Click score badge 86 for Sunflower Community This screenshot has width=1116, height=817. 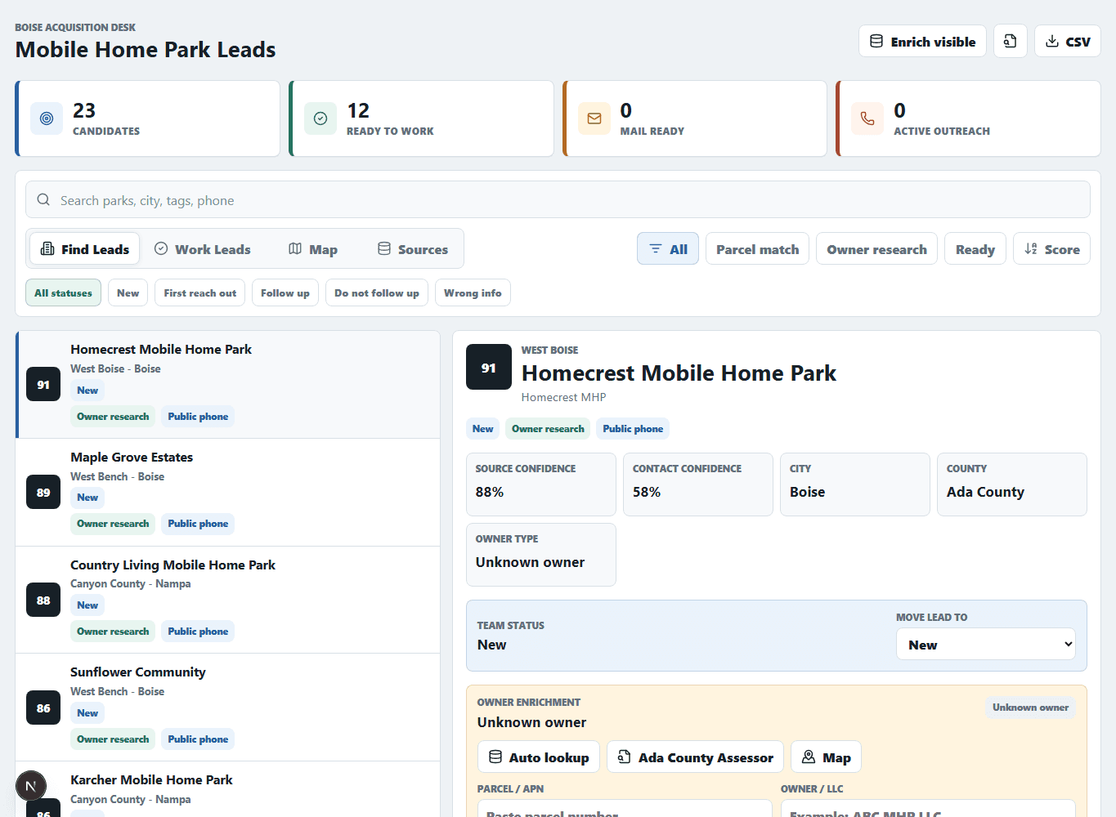click(x=43, y=708)
